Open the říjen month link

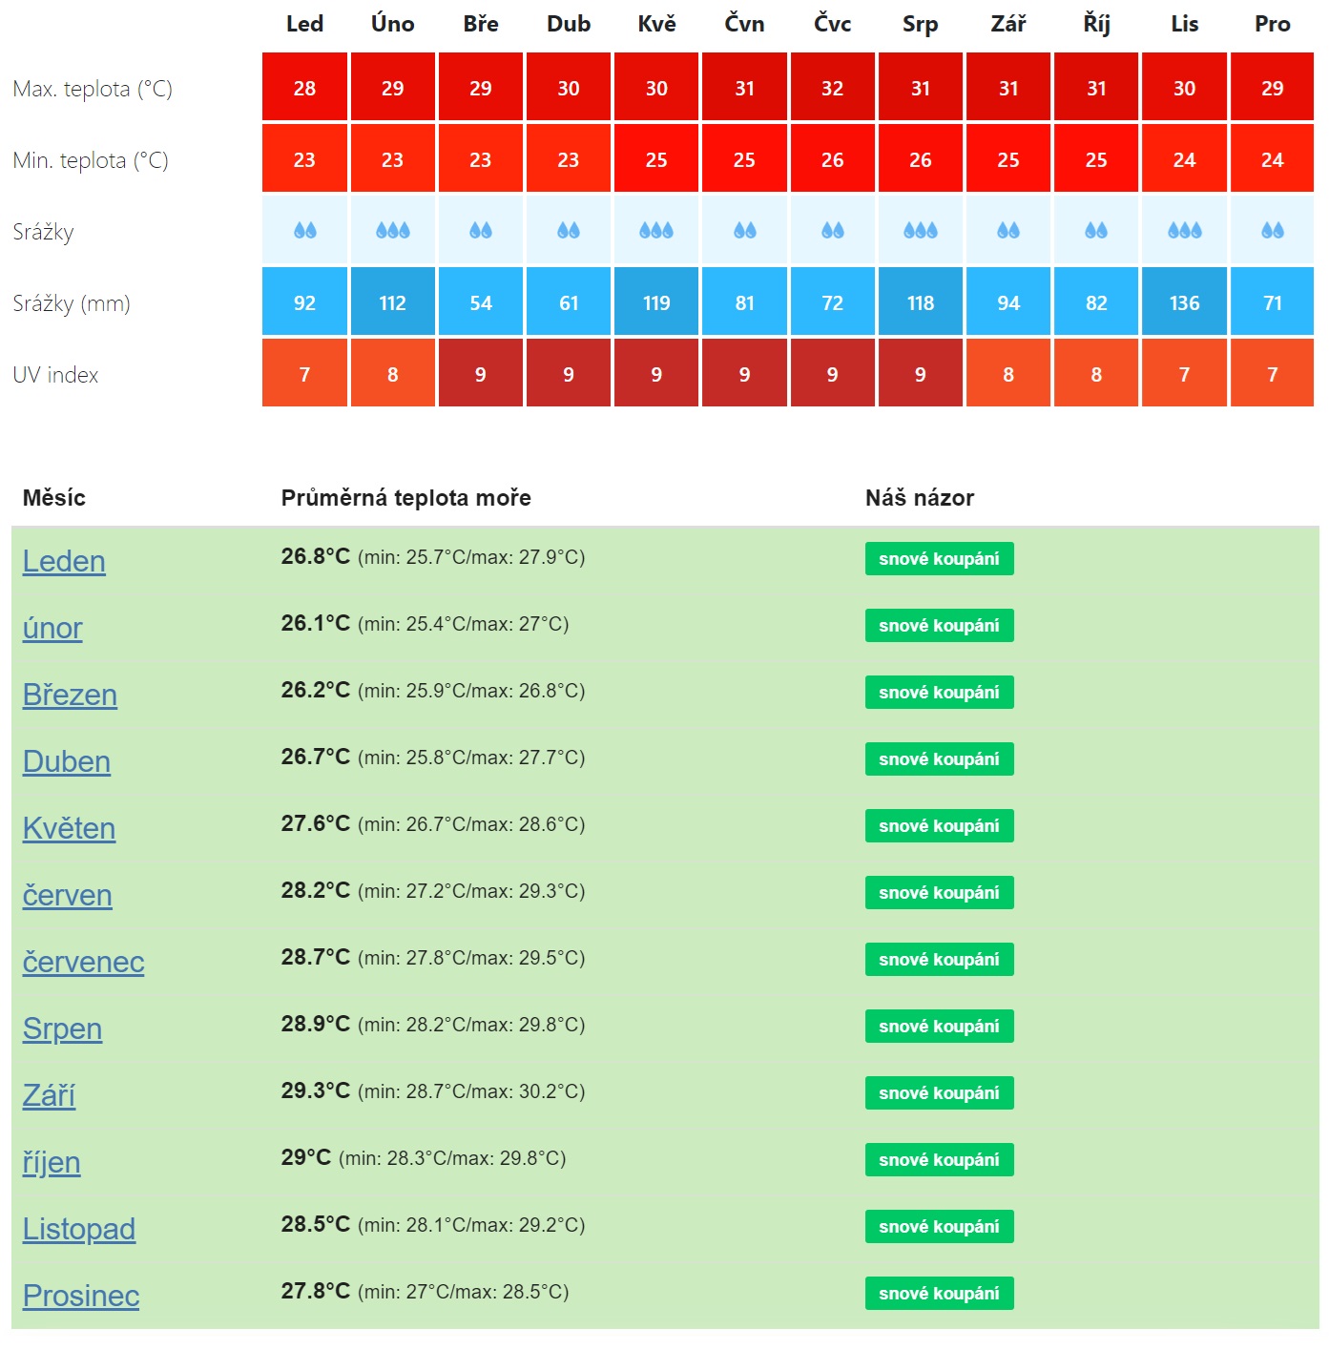52,1162
